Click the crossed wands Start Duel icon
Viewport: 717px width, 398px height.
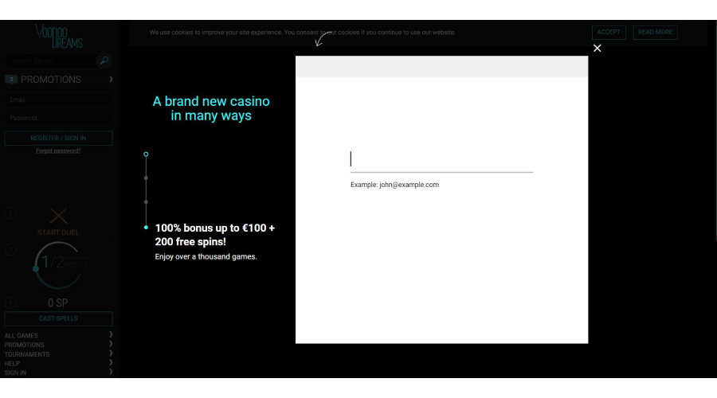click(58, 216)
